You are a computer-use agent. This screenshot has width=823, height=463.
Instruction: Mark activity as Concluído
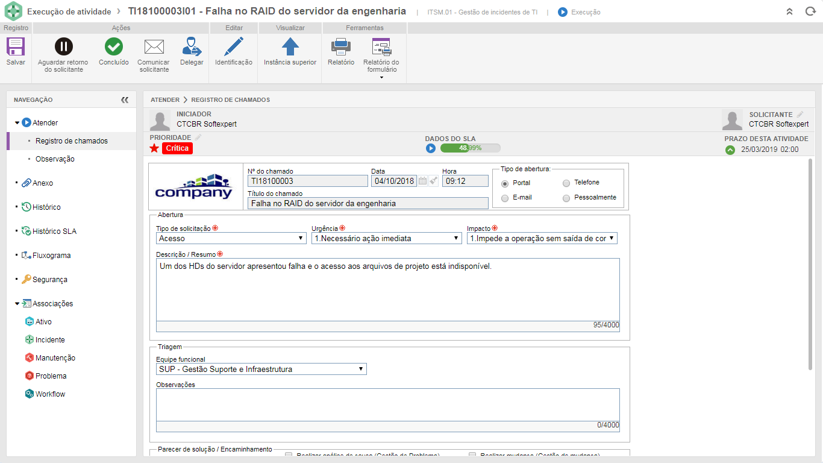(x=113, y=47)
